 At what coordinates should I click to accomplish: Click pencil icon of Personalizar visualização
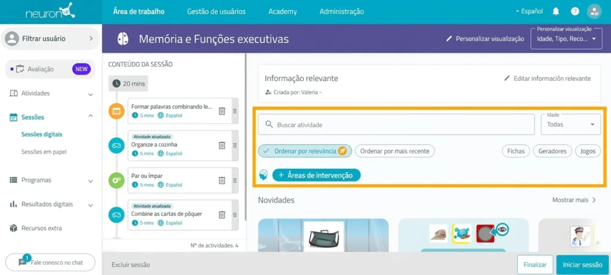pos(449,39)
